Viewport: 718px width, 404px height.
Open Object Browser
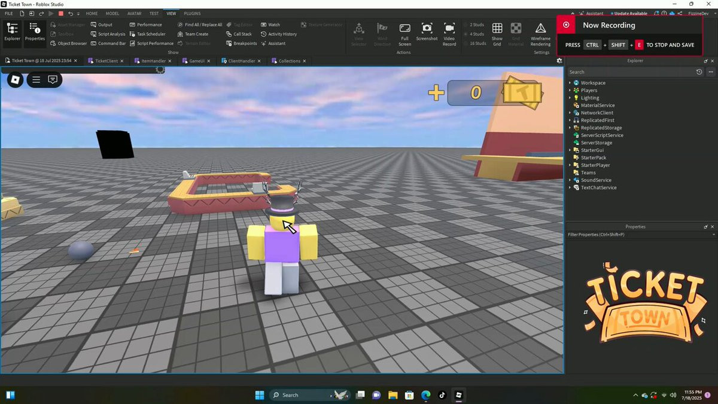click(68, 44)
